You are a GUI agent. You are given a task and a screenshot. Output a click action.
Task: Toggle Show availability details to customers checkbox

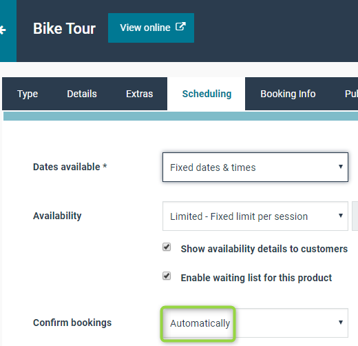(x=167, y=247)
